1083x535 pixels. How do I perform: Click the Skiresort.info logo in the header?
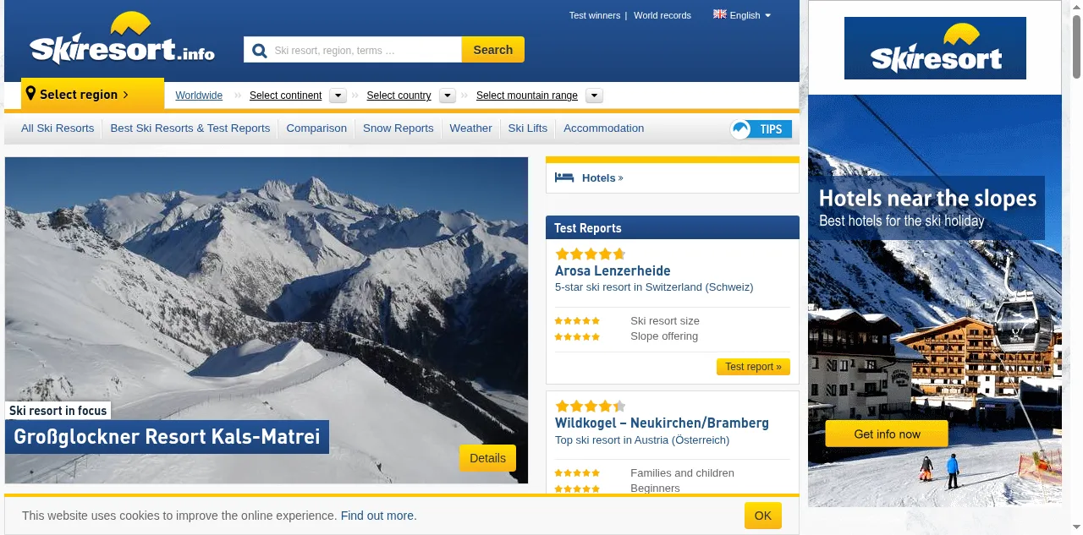click(x=122, y=39)
